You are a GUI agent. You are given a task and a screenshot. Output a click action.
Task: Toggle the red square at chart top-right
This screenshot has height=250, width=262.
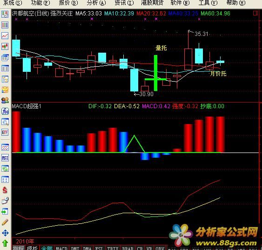[255, 13]
